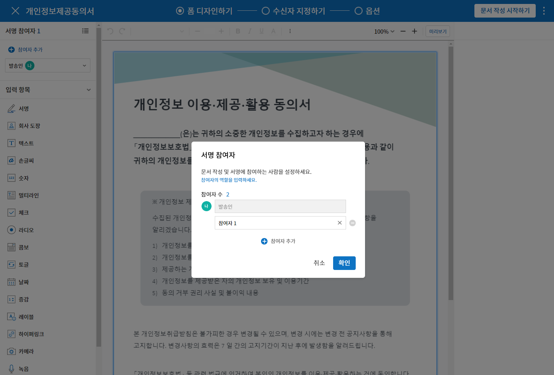The image size is (554, 375).
Task: Select the 손글씨 handwriting tool
Action: point(20,161)
